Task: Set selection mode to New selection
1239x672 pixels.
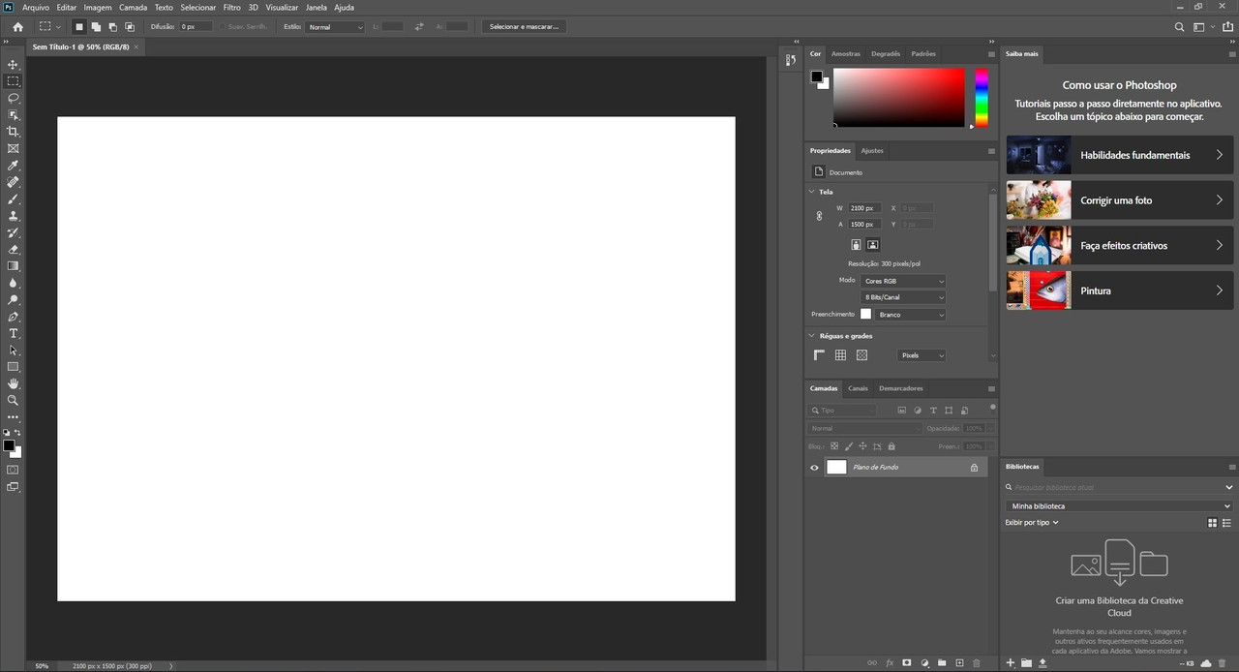Action: (x=79, y=27)
